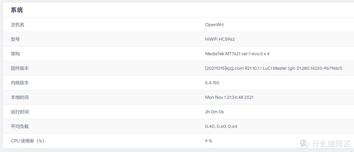Click the kjzjj.com LuCI Master firmware text
The image size is (354, 152).
[273, 68]
